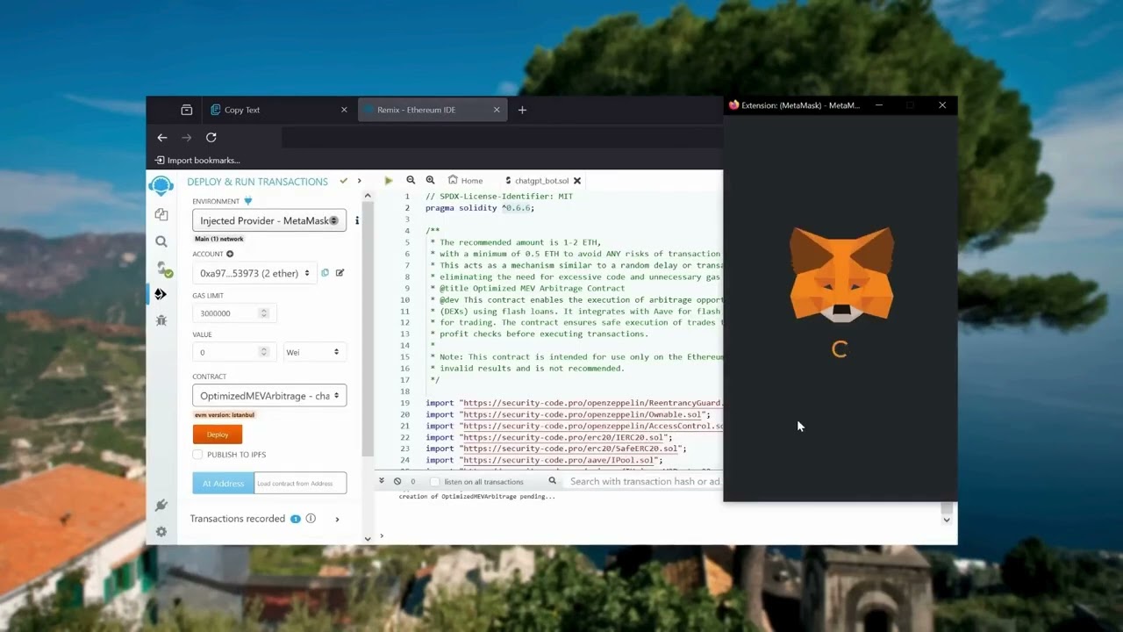
Task: Adjust the Gas Limit stepper arrows
Action: click(264, 313)
